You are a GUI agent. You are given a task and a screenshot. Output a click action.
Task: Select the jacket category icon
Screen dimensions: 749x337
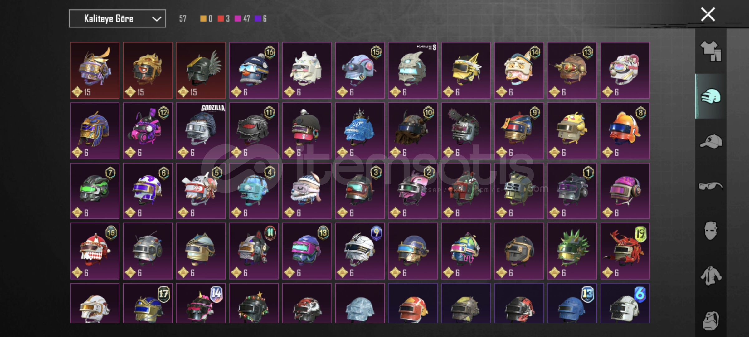point(711,276)
